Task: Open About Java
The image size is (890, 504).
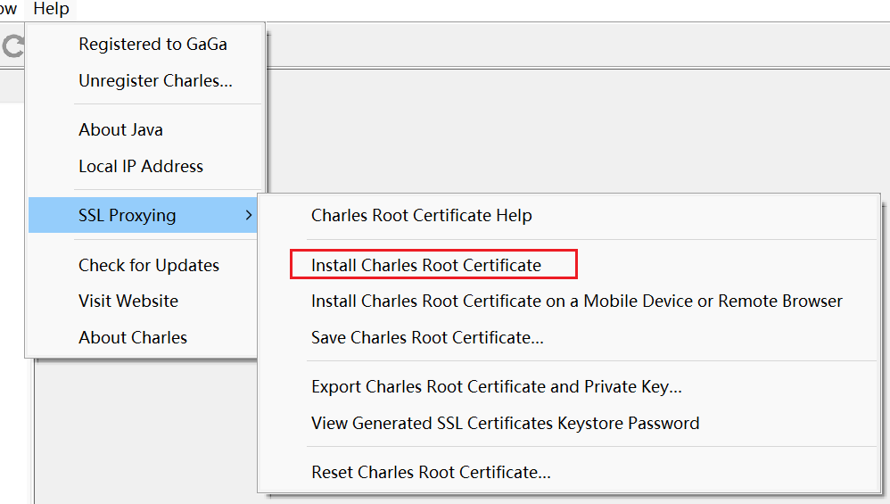Action: coord(120,129)
